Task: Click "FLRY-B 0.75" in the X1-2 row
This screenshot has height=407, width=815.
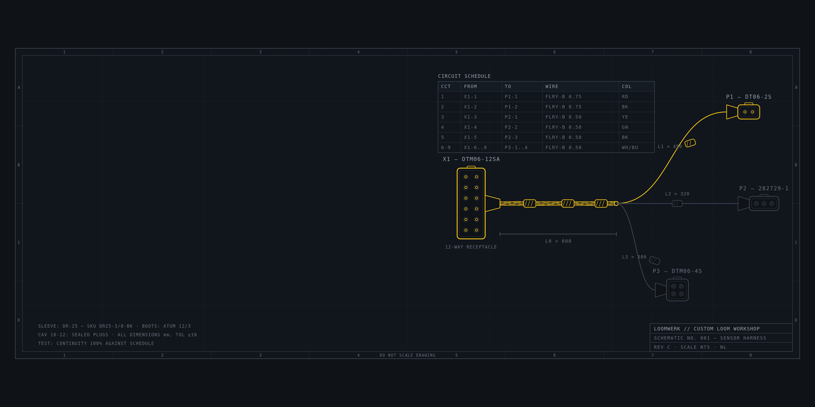Action: tap(563, 107)
